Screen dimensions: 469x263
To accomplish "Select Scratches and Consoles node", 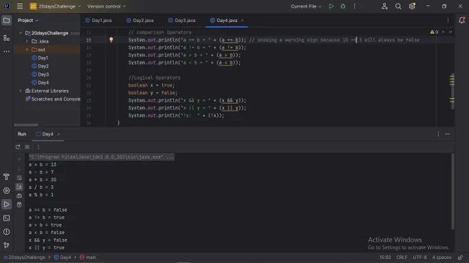I will point(53,99).
